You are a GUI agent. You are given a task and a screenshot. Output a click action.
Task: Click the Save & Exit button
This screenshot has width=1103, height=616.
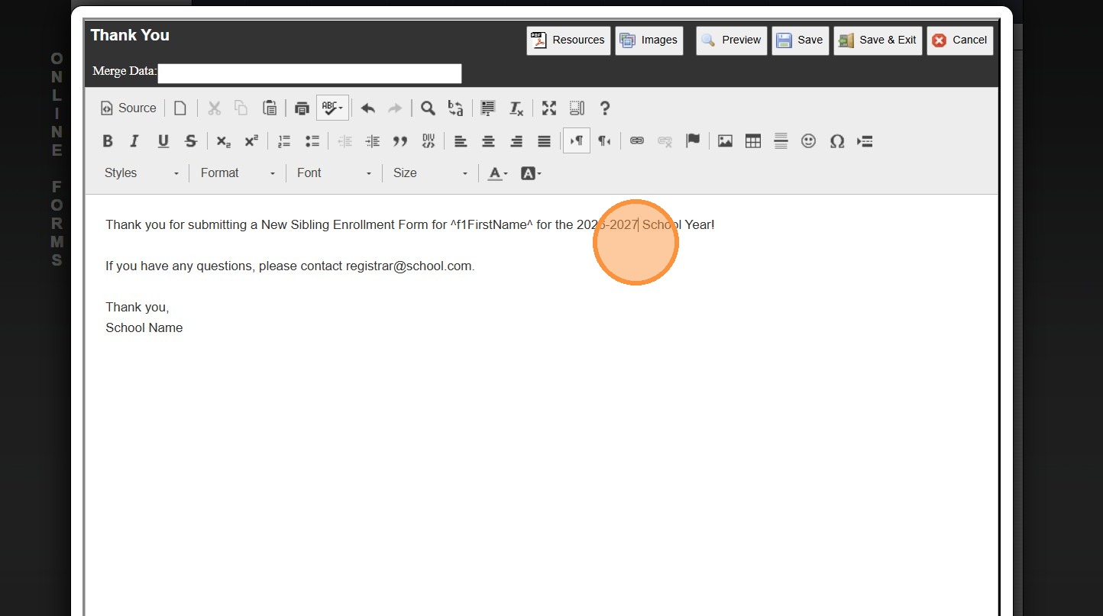tap(878, 40)
